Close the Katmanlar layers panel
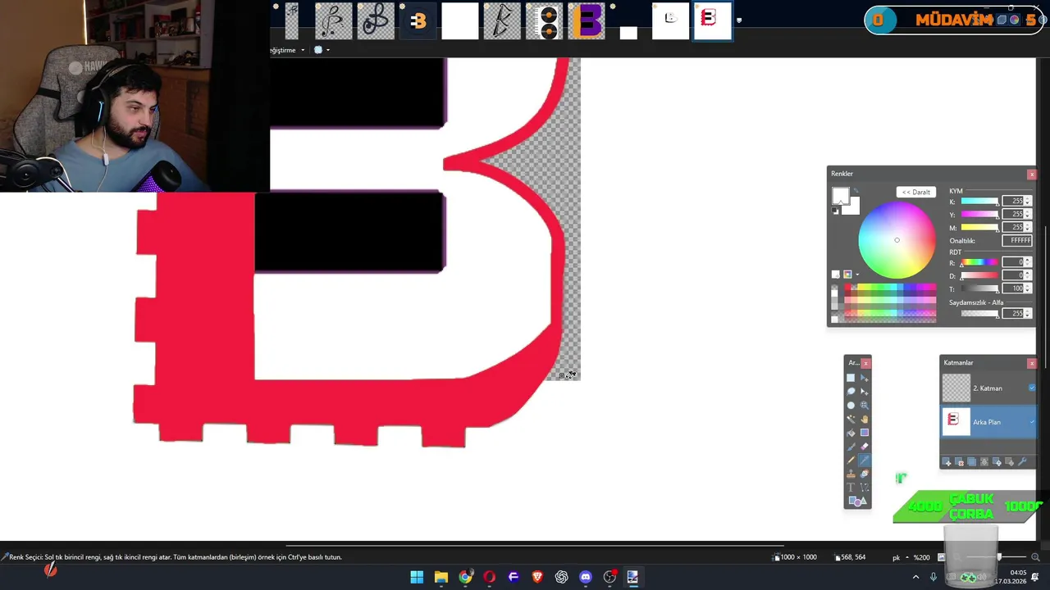1050x590 pixels. [1032, 363]
